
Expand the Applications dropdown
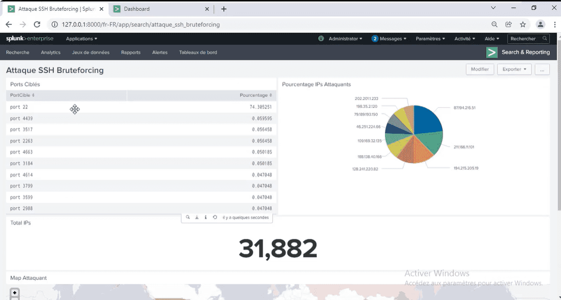[x=81, y=38]
